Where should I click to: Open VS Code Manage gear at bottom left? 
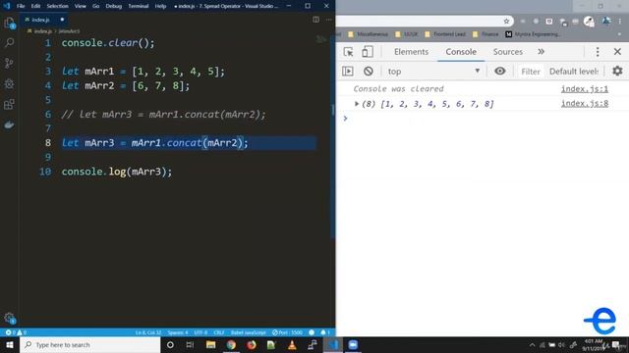click(9, 318)
